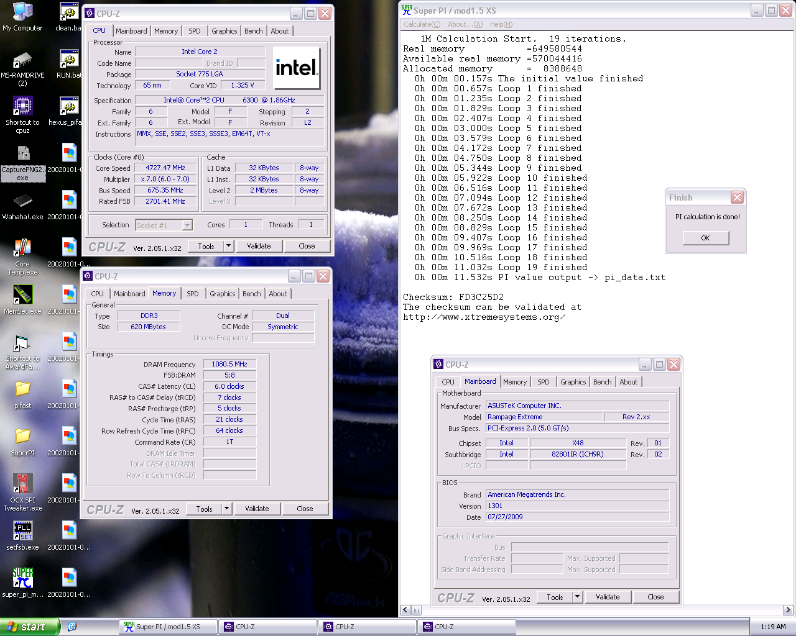Open the MS-RAMDRIVE (Z) desktop icon
Image resolution: width=796 pixels, height=636 pixels.
[x=22, y=68]
